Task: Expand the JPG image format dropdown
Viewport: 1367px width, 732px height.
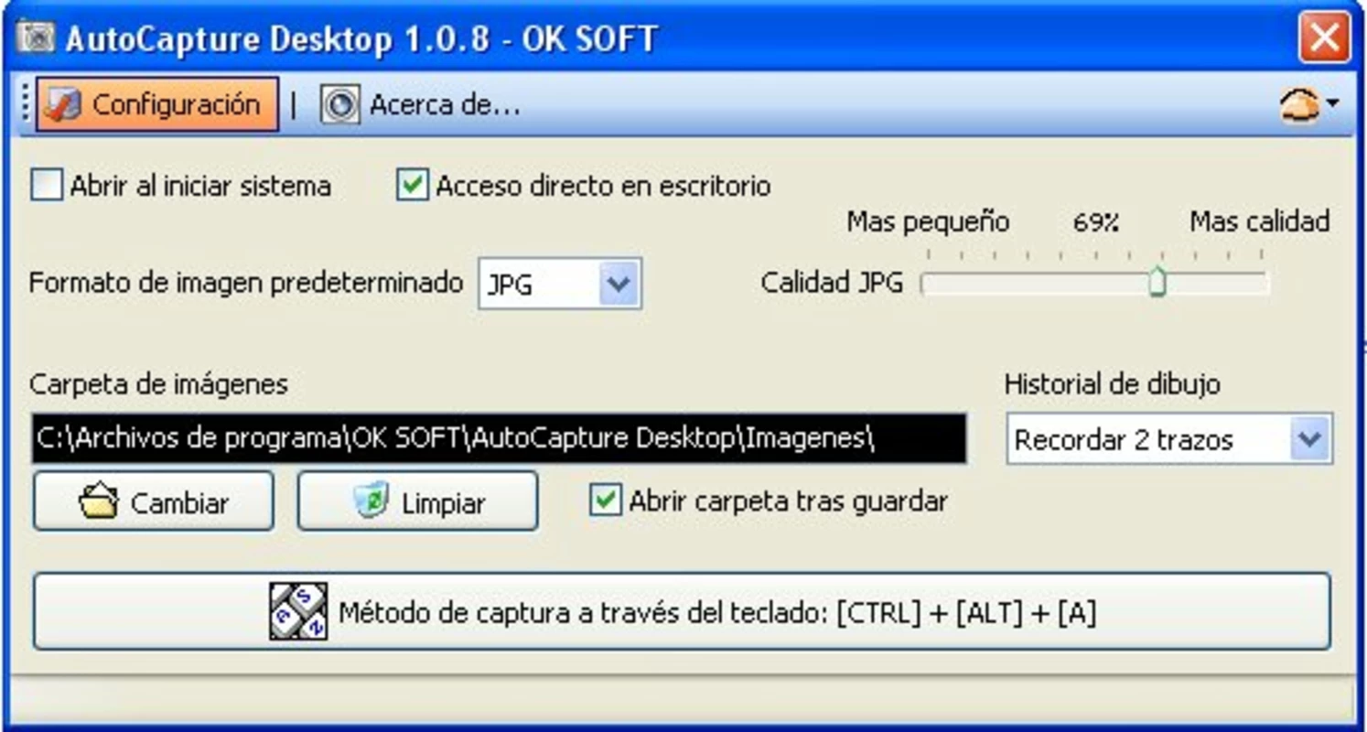Action: click(619, 284)
